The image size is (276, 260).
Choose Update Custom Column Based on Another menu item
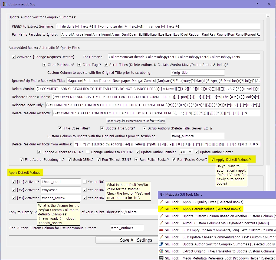[217, 216]
